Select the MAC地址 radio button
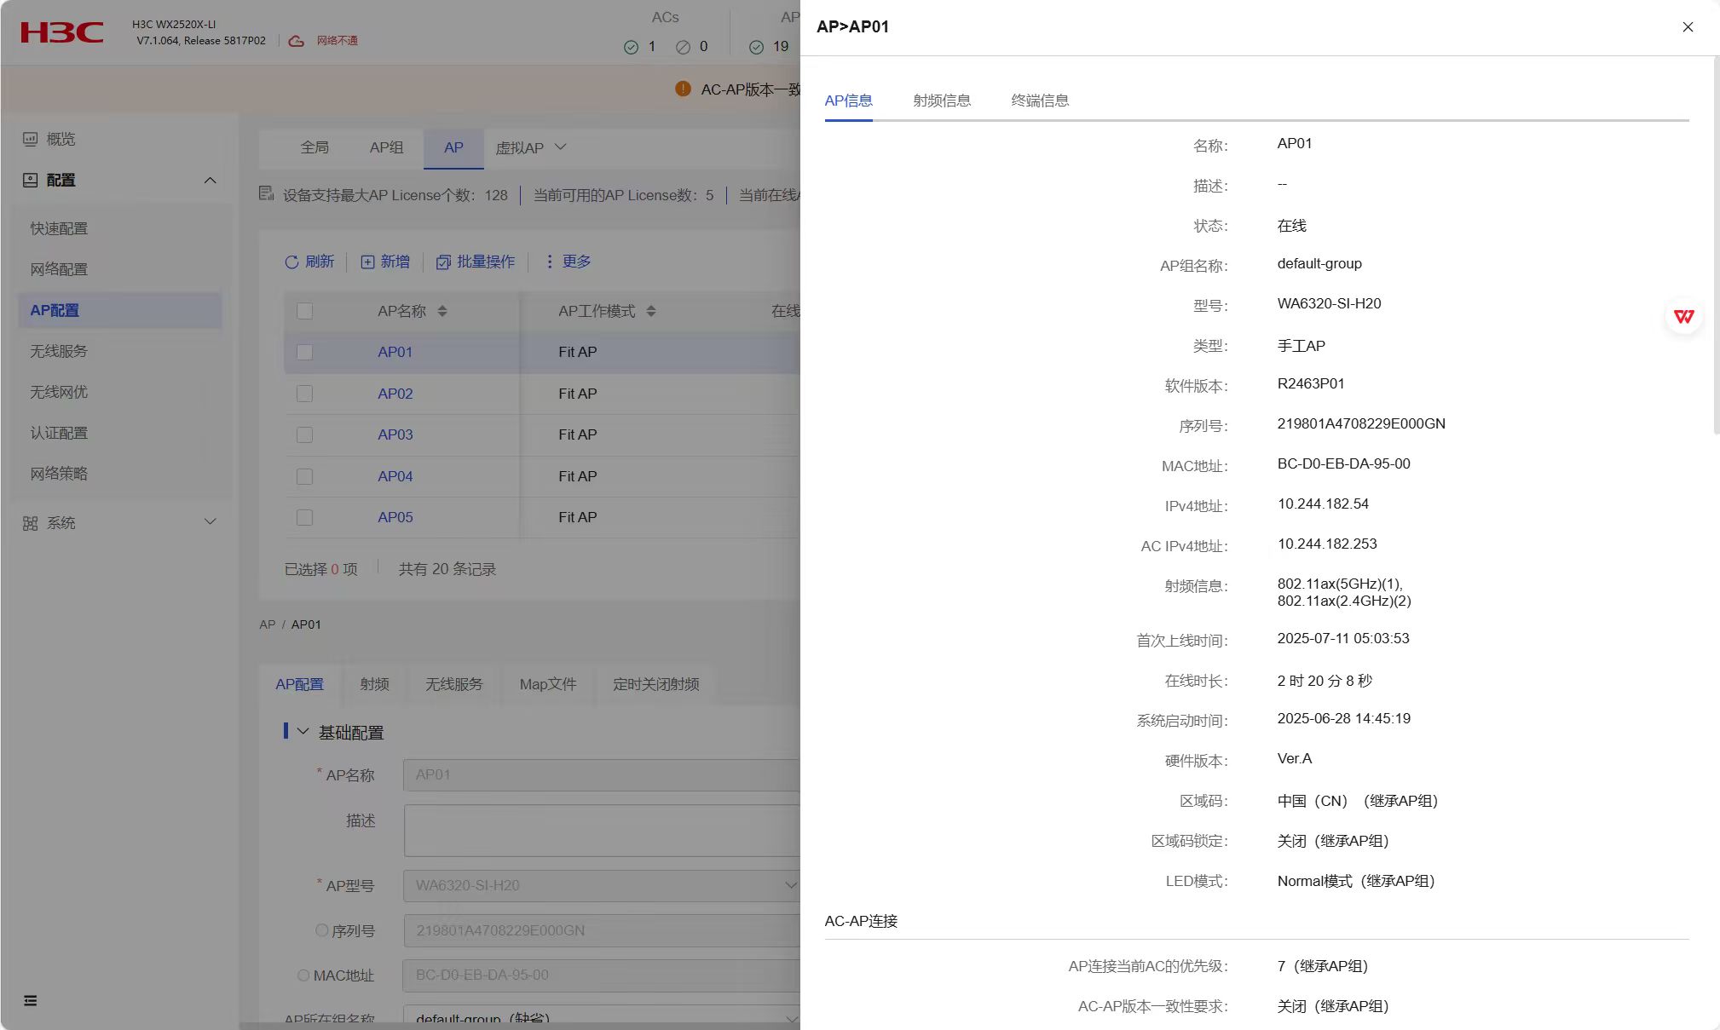 coord(303,975)
